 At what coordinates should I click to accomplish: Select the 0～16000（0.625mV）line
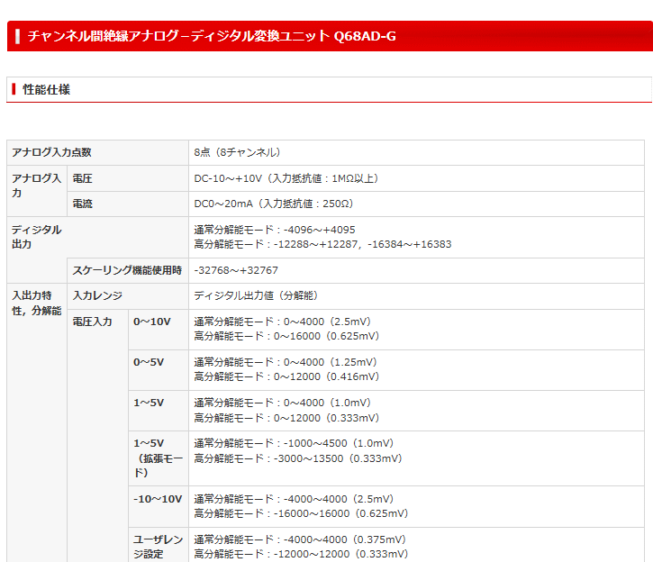coord(286,336)
